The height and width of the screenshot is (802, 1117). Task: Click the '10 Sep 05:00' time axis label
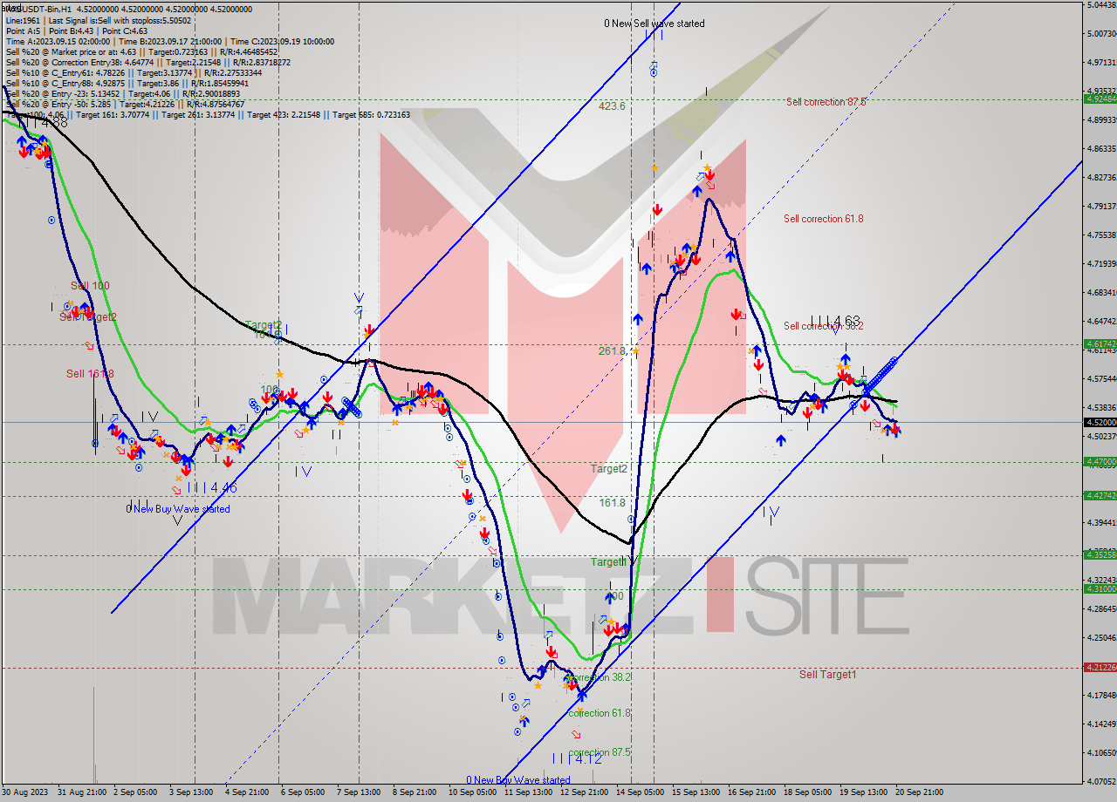(x=471, y=792)
